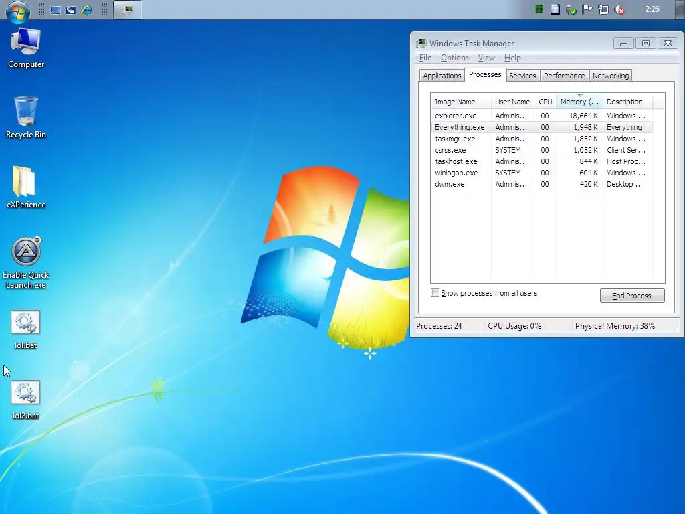Click green CPU meter tray icon
This screenshot has height=514, width=685.
539,9
